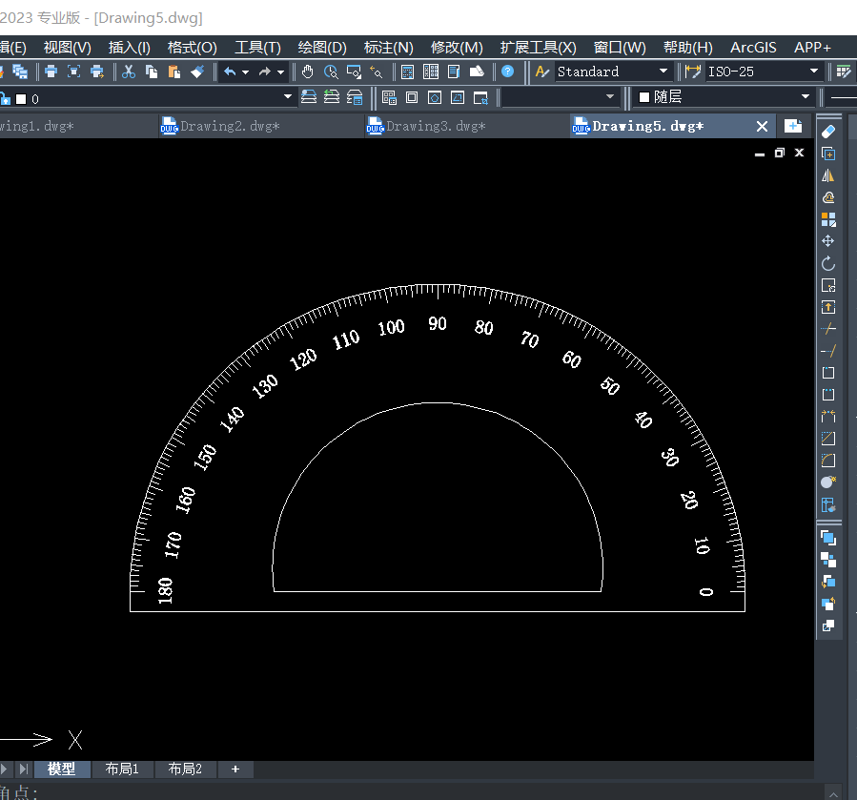Screen dimensions: 857x800
Task: Select the Trim tool
Action: (828, 329)
